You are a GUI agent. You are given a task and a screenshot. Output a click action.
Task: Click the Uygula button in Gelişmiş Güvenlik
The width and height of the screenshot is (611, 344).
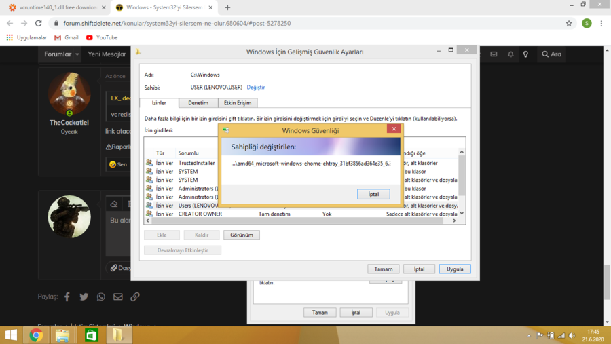(x=455, y=269)
